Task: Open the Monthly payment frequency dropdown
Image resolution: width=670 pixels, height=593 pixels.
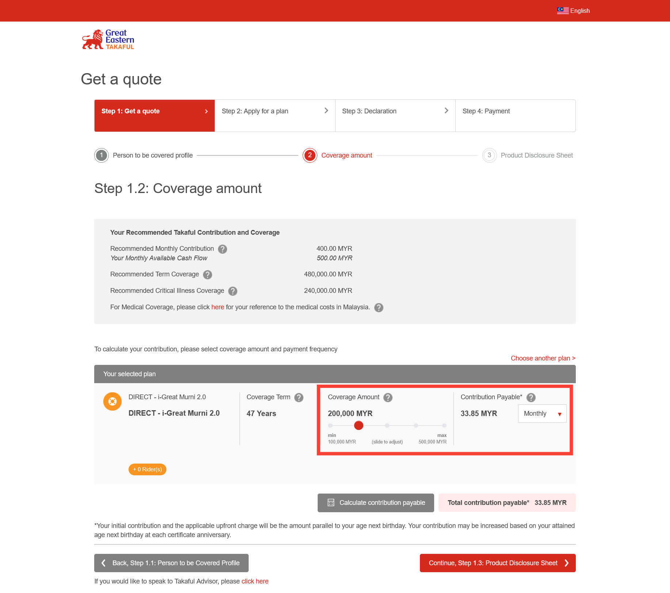Action: (x=542, y=413)
